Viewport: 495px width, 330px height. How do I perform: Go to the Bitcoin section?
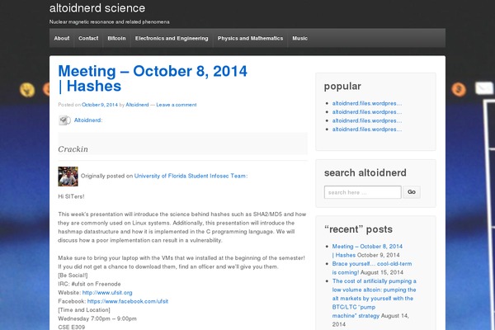116,38
